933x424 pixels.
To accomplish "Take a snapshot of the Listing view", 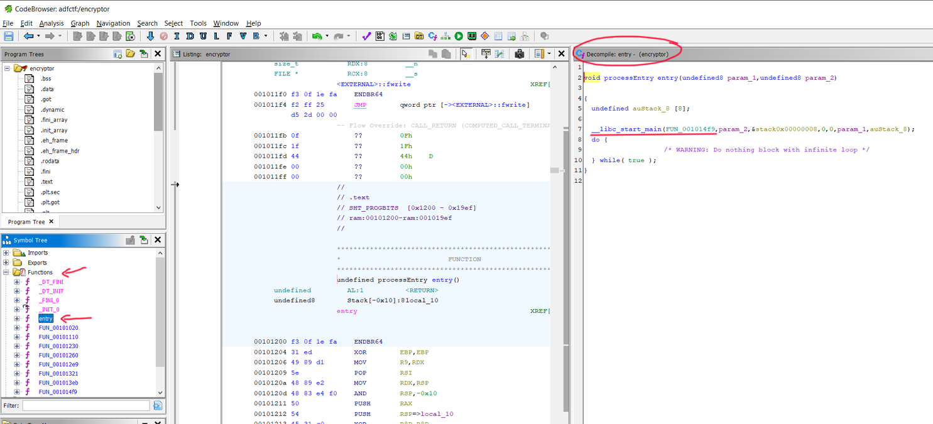I will [520, 53].
